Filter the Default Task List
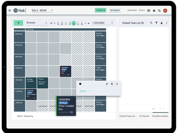 click(156, 23)
